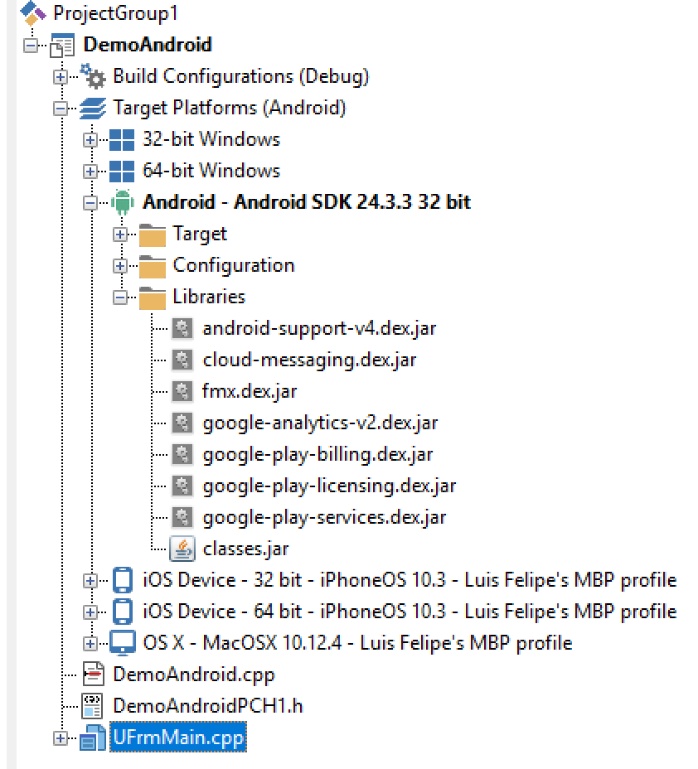This screenshot has width=698, height=769.
Task: Click the 64-bit Windows logo icon
Action: pyautogui.click(x=122, y=172)
